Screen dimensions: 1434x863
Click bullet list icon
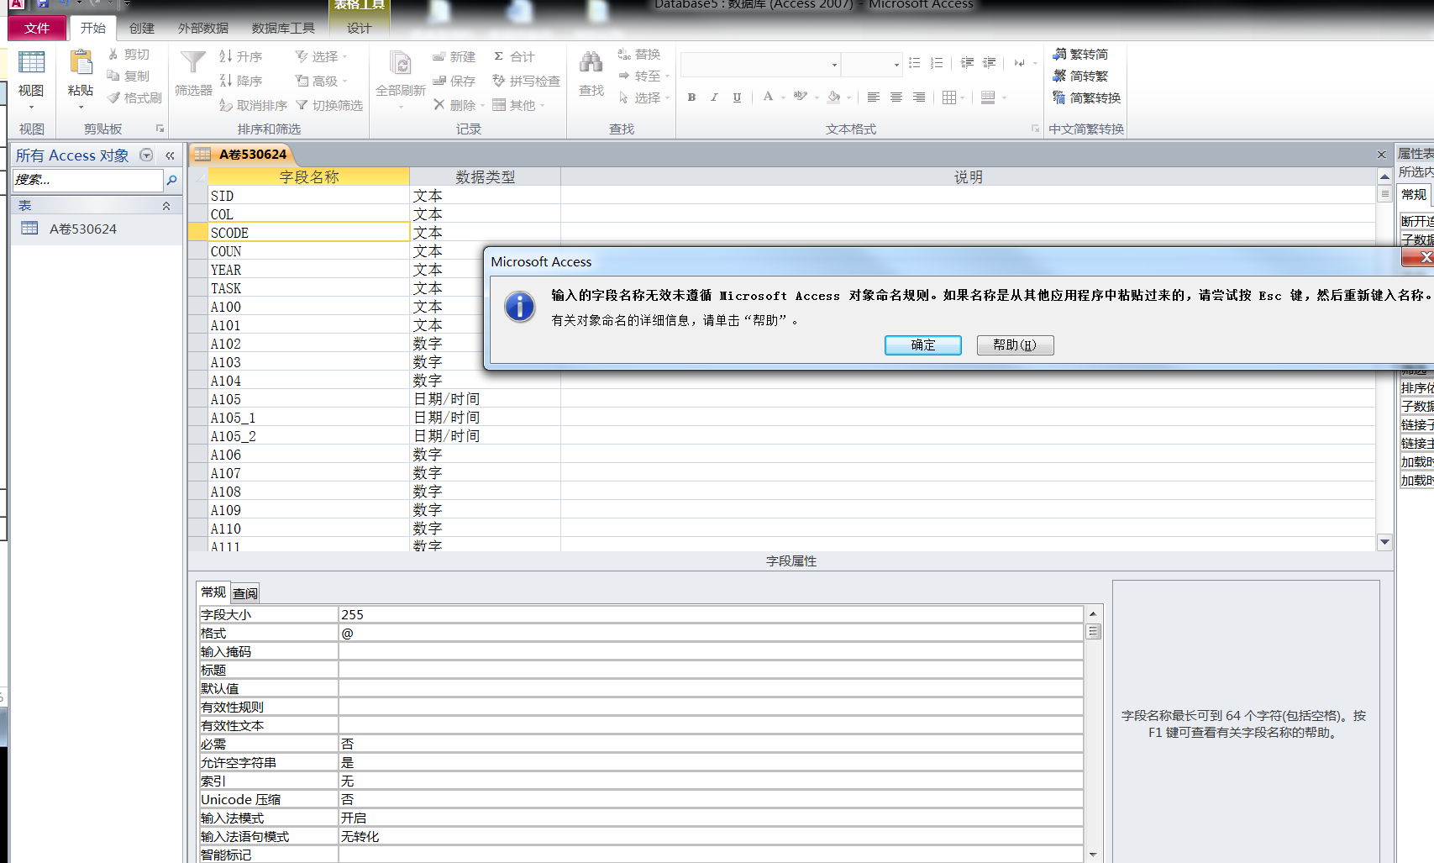pyautogui.click(x=915, y=63)
